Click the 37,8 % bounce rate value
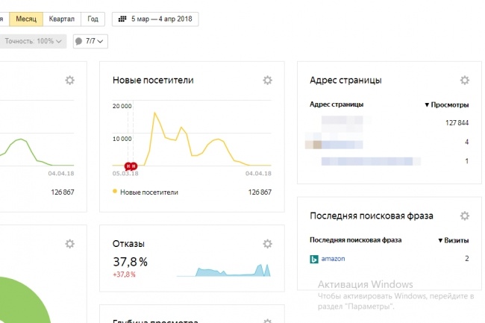 pyautogui.click(x=131, y=262)
